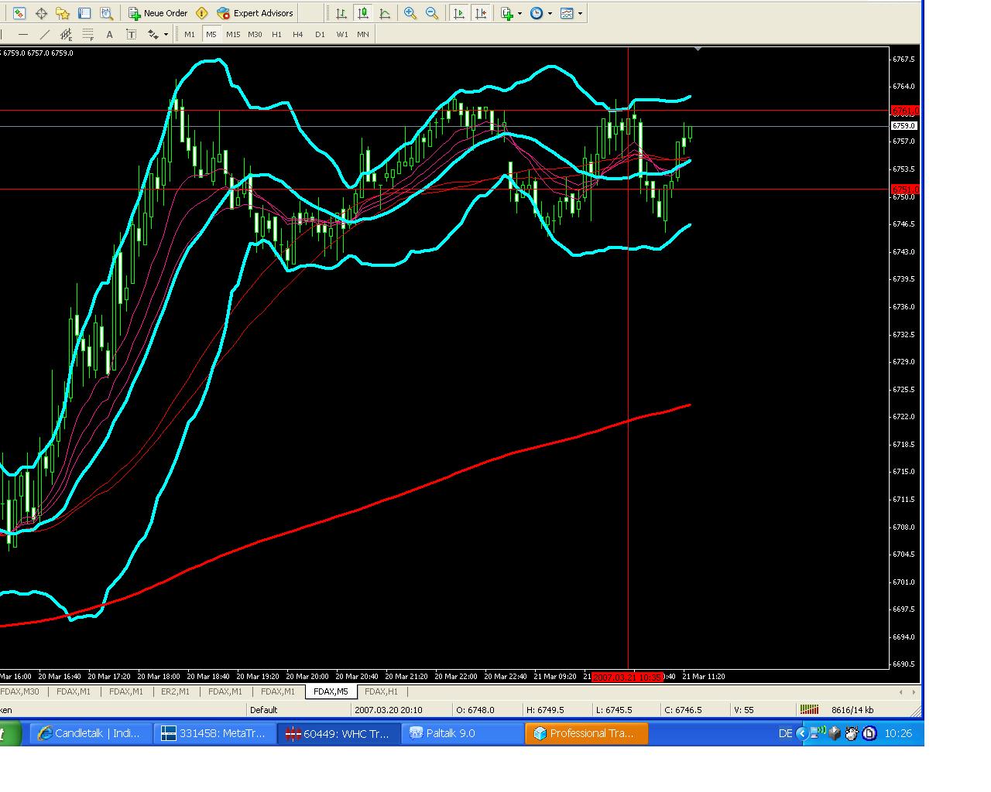Select the text label tool
The height and width of the screenshot is (792, 991).
(131, 34)
